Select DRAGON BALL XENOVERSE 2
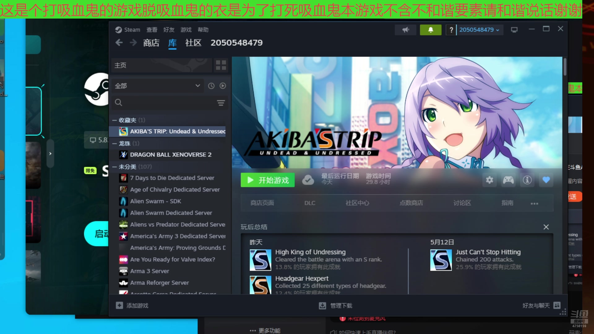This screenshot has width=594, height=334. [167, 155]
